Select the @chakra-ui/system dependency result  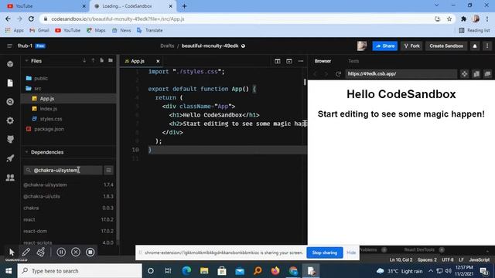pos(68,185)
